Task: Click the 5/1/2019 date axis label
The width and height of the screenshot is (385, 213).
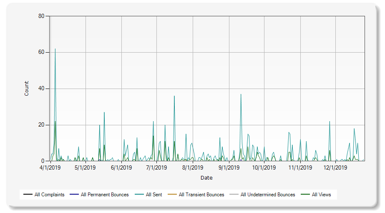Action: 85,168
